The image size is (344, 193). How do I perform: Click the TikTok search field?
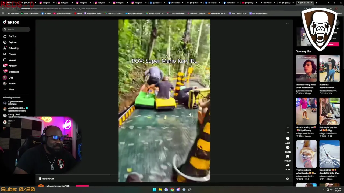(17, 29)
